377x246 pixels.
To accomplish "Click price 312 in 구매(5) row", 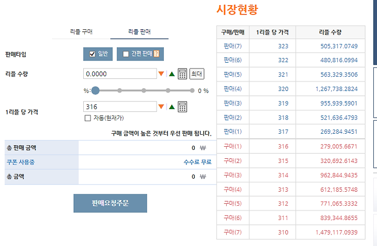I will pyautogui.click(x=283, y=204).
